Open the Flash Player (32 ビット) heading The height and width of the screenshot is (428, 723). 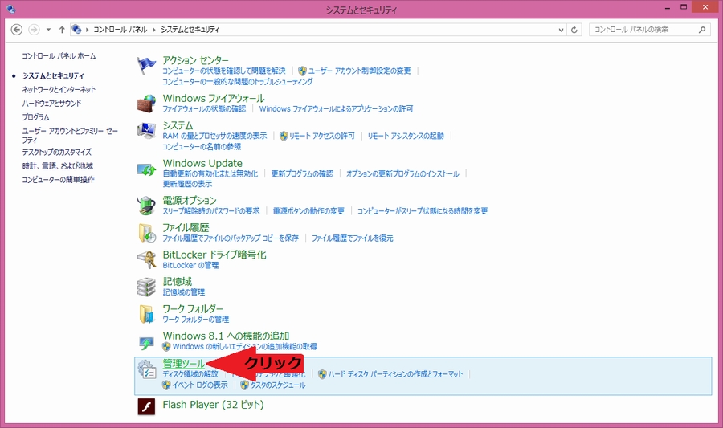point(213,405)
